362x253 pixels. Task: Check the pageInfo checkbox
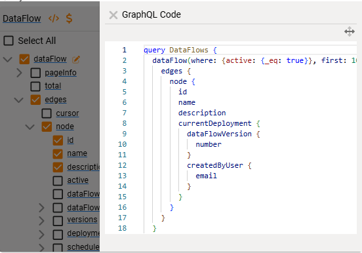point(35,73)
